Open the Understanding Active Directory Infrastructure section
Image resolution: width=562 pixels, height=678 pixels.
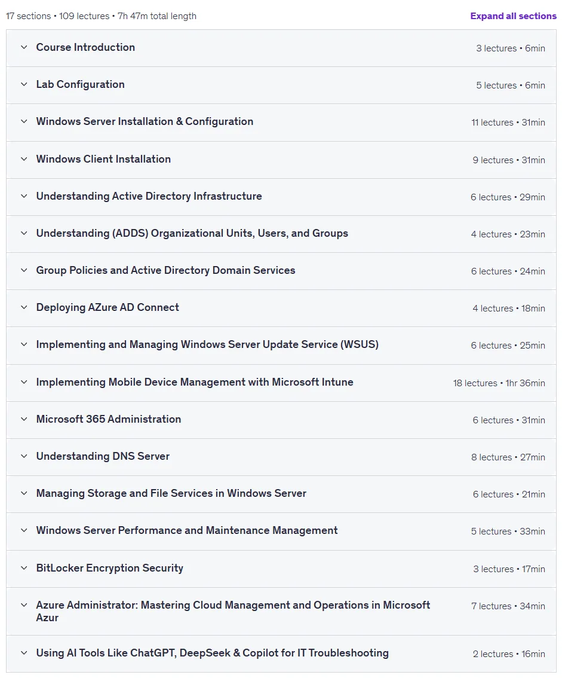(x=281, y=197)
